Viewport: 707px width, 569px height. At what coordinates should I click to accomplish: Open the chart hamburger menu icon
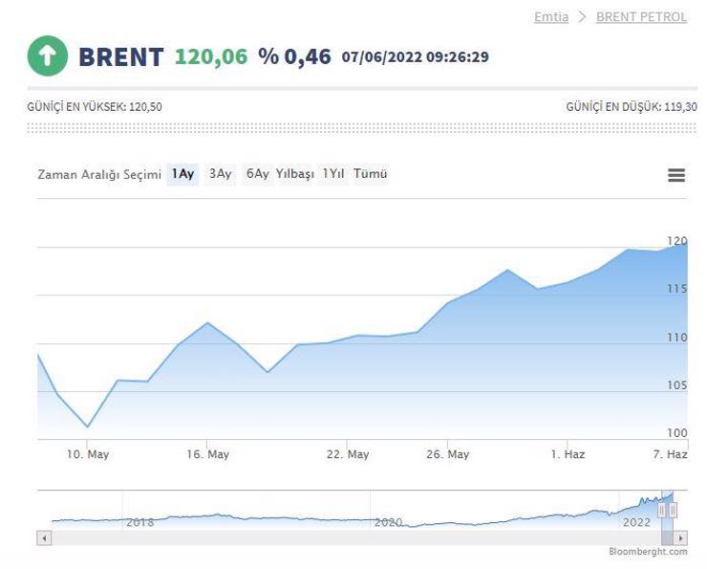676,175
